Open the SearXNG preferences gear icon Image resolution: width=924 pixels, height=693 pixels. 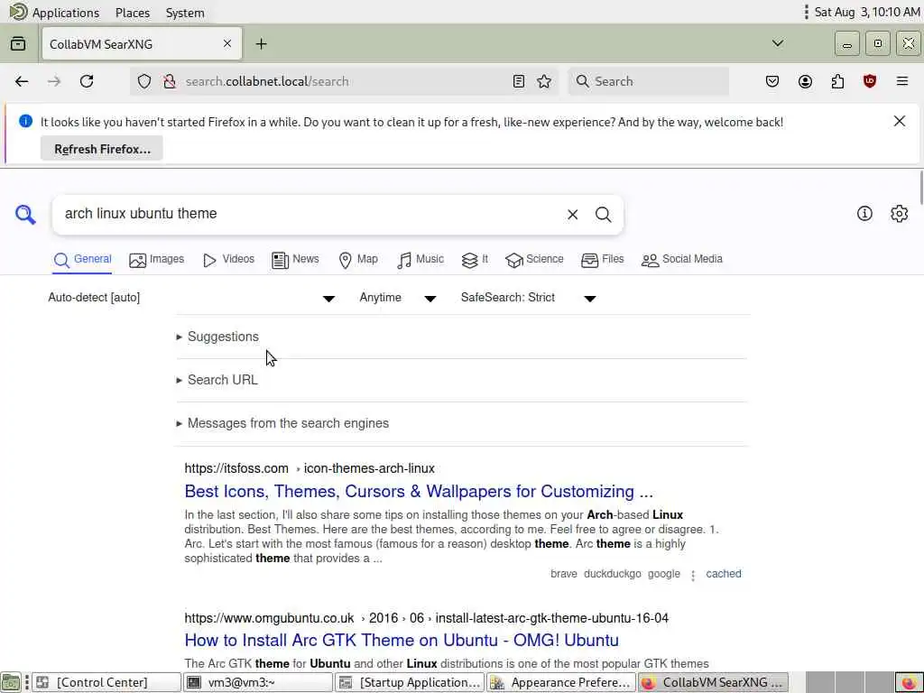[900, 213]
